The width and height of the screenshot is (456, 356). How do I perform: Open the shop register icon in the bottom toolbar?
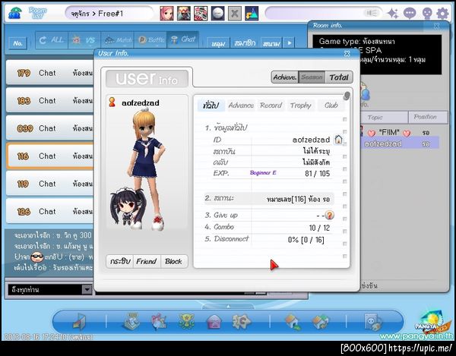tap(131, 321)
